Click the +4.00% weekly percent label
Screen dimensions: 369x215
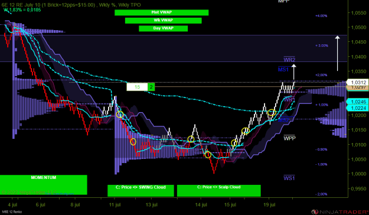click(321, 16)
